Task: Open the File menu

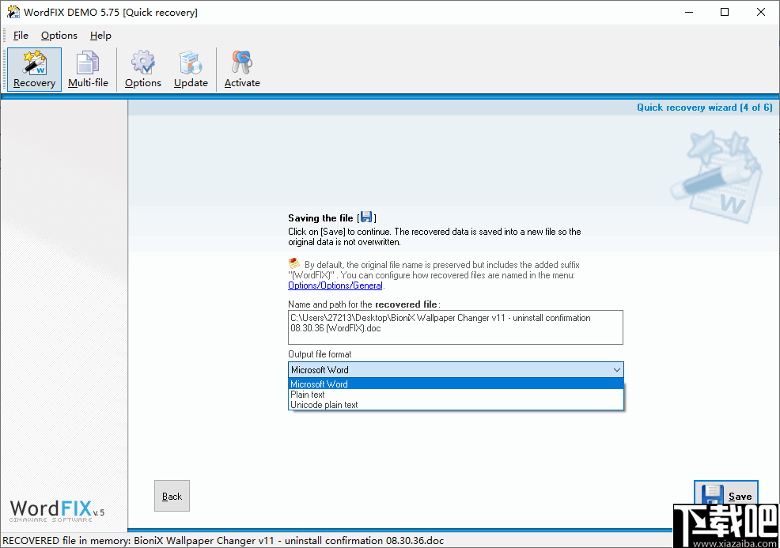Action: 21,35
